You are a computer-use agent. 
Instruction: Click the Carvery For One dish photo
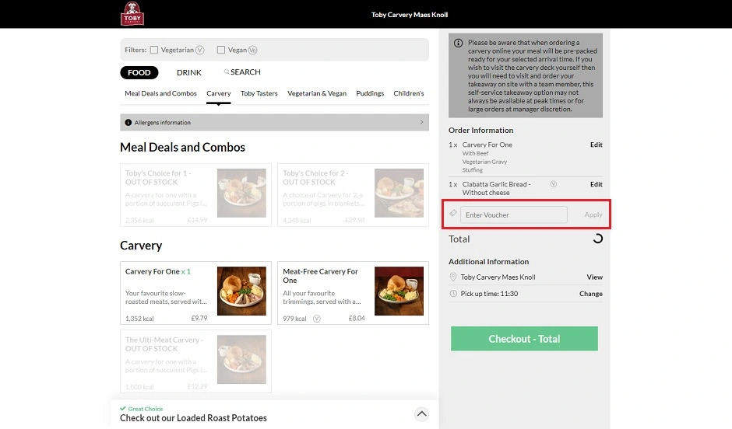[241, 291]
